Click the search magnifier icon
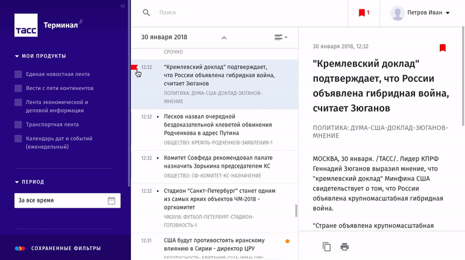 coord(146,12)
